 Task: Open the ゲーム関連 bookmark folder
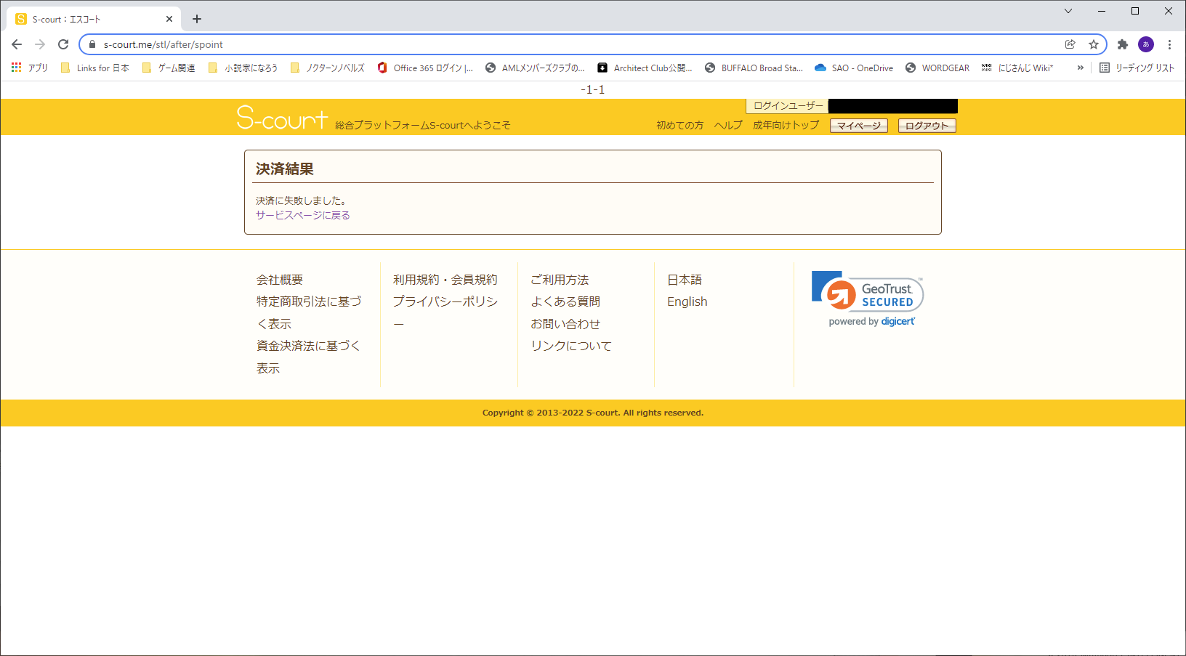169,68
